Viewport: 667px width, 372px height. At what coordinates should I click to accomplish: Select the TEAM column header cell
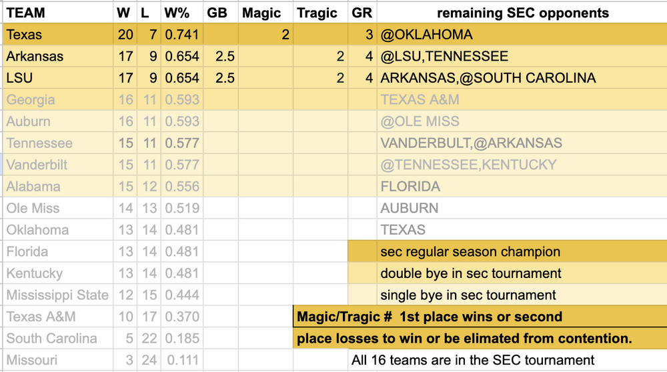(x=57, y=13)
